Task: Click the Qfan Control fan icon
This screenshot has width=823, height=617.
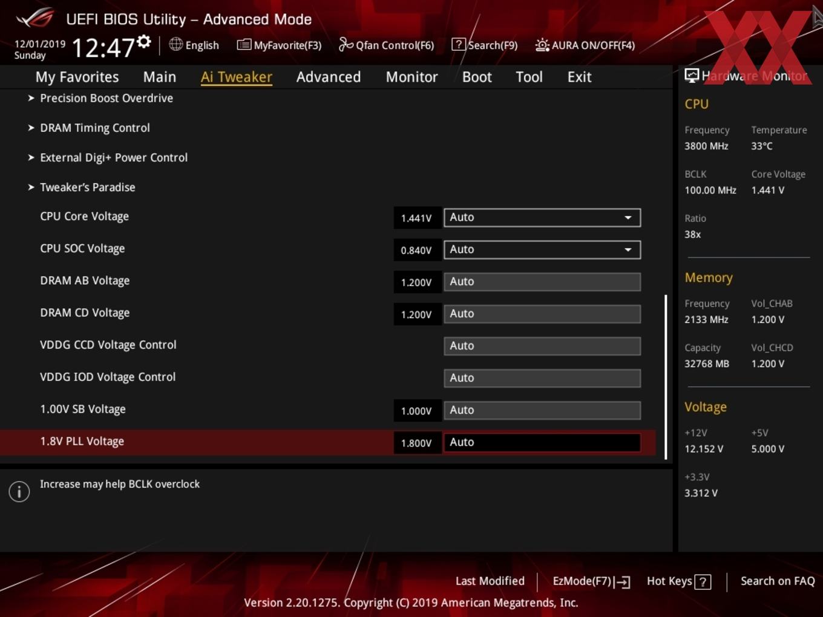Action: pos(346,44)
